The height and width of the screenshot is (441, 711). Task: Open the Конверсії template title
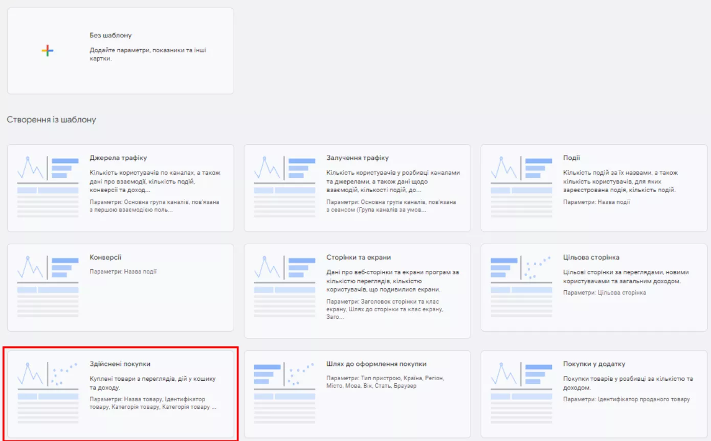coord(105,257)
